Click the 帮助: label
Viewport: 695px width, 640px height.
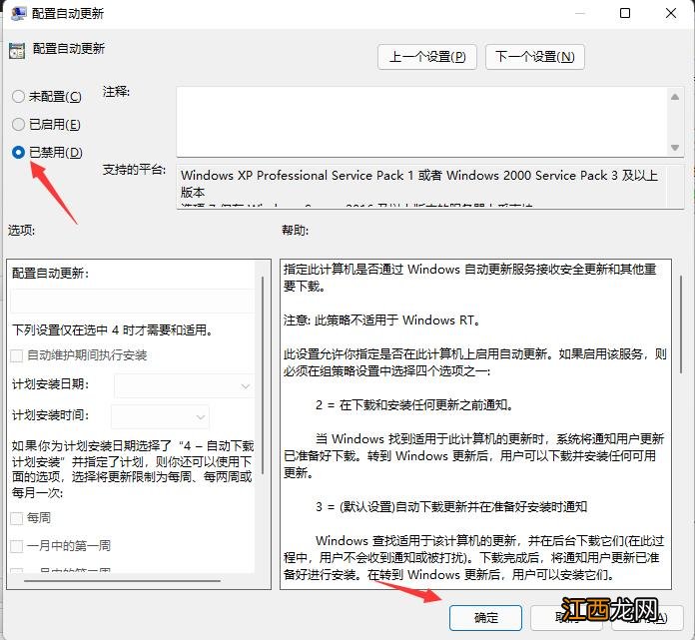(296, 231)
